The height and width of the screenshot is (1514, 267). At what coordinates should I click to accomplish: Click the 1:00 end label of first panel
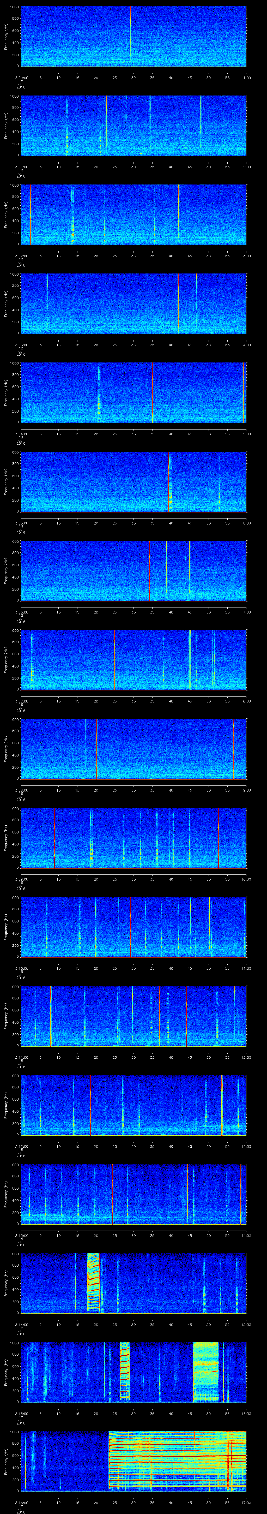tap(247, 77)
